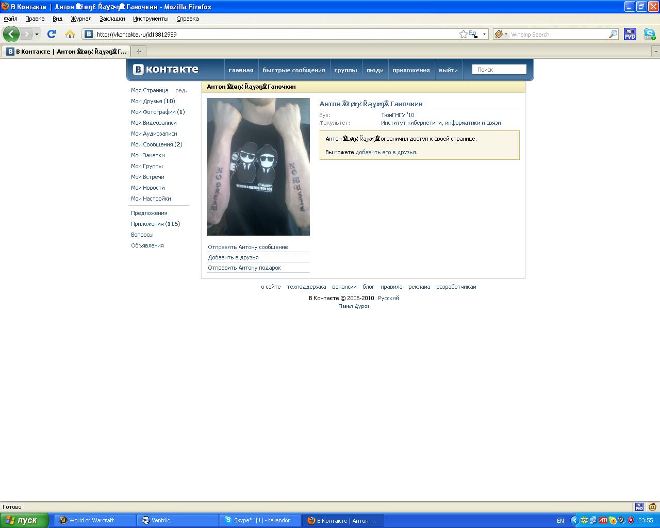The image size is (660, 528).
Task: Open the ТюмГНГУ '10 university link
Action: (x=398, y=115)
